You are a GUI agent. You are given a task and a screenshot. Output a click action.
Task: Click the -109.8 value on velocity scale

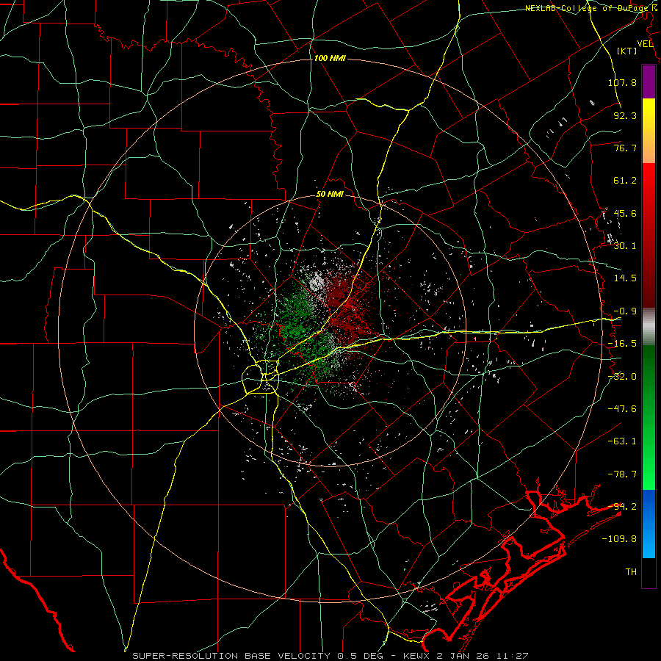click(x=619, y=539)
